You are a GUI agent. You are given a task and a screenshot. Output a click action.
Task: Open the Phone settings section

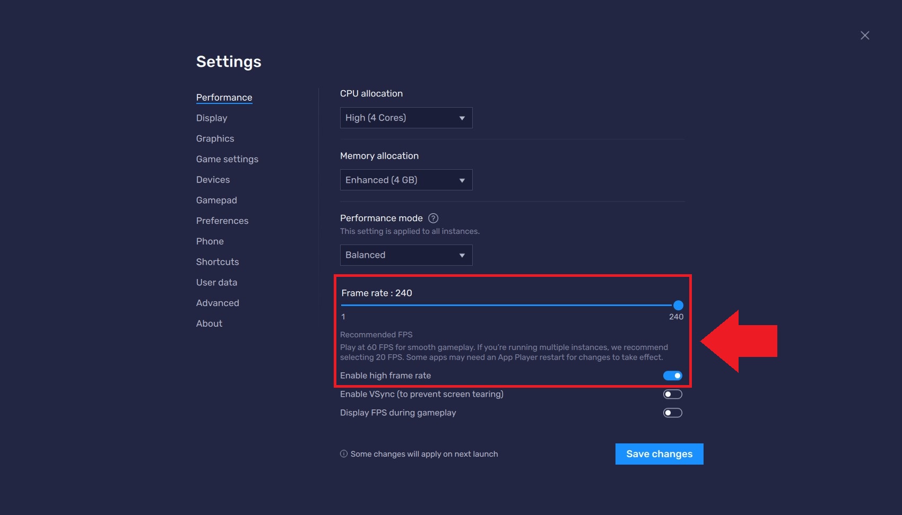(210, 241)
